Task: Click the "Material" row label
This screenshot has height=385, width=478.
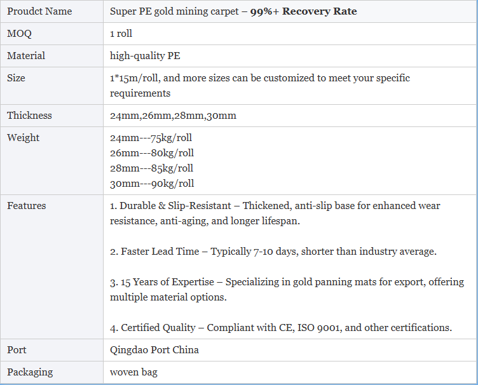Action: coord(26,56)
